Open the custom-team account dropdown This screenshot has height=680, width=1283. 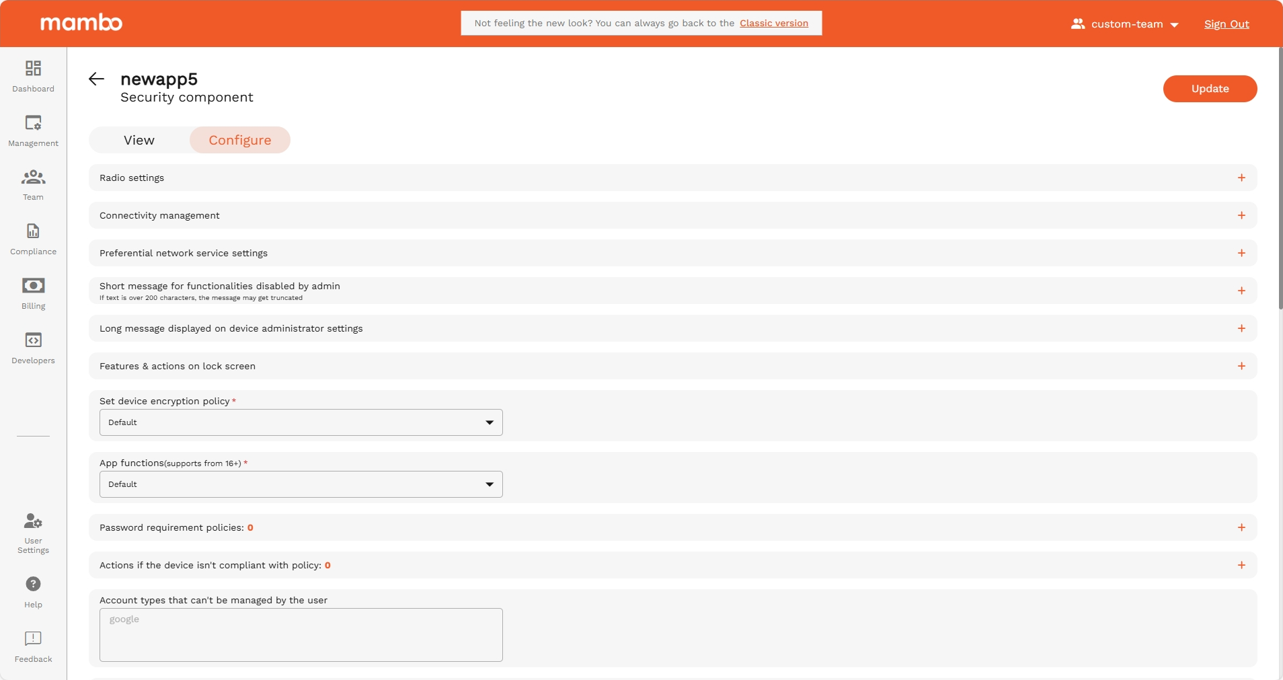point(1124,24)
